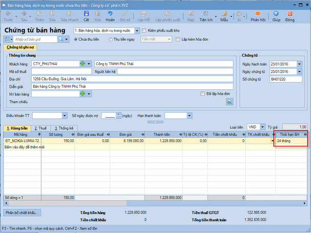Click Bấm vào đây để thêm mới
Image resolution: width=311 pixels, height=233 pixels.
25,147
